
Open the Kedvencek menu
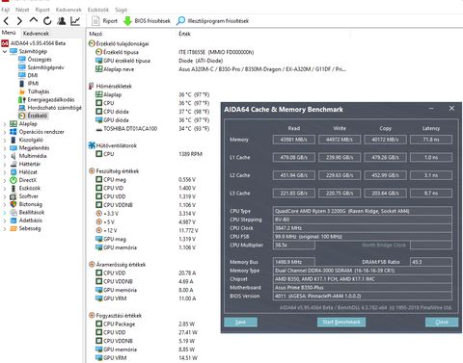[x=68, y=10]
